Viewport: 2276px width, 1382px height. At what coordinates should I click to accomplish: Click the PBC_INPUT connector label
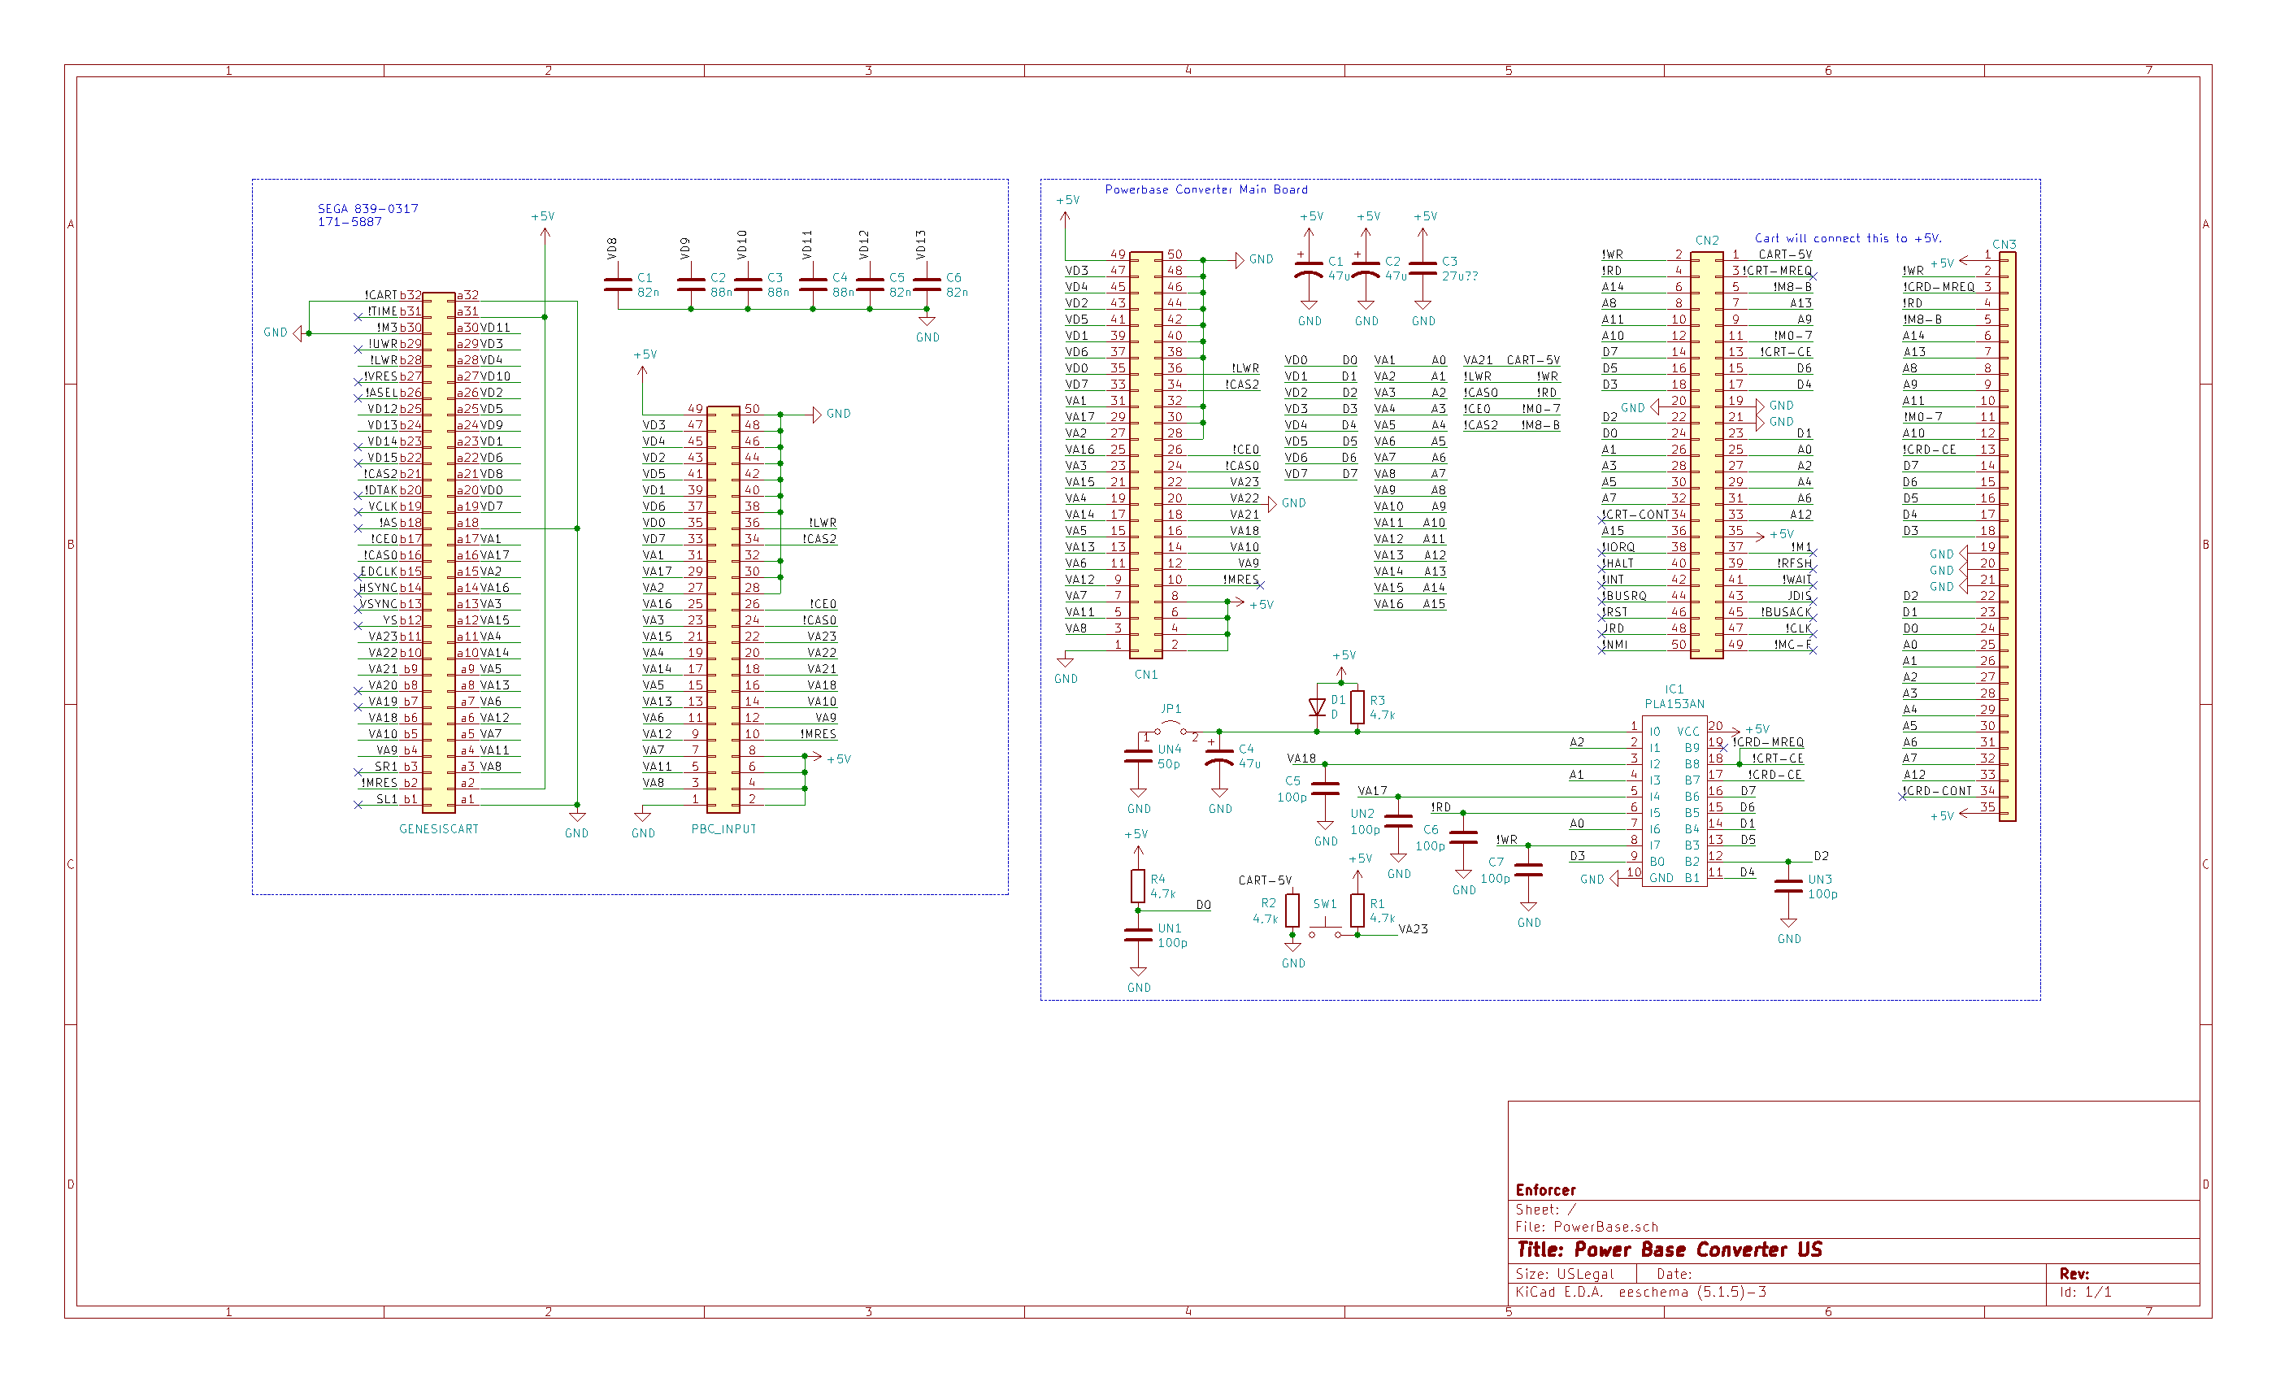click(x=723, y=828)
